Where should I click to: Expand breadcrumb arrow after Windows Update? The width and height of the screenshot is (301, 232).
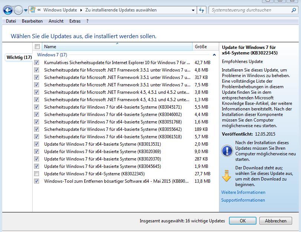point(81,10)
